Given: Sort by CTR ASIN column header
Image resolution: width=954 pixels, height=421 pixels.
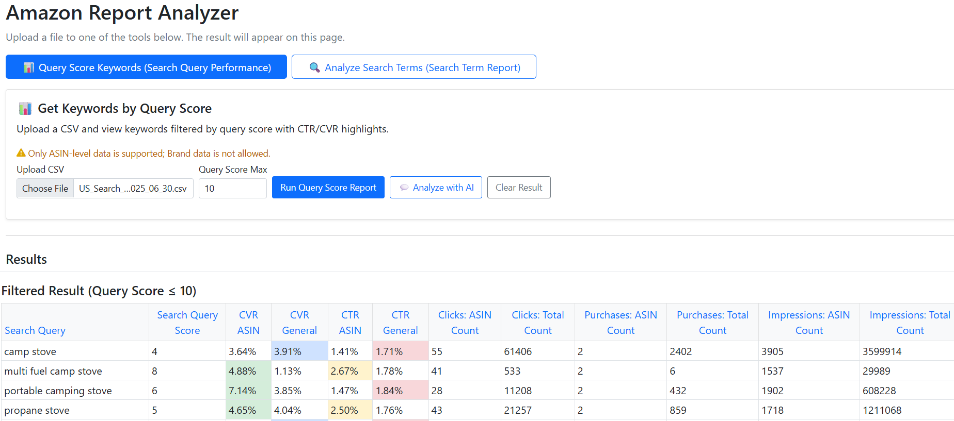Looking at the screenshot, I should pos(350,323).
